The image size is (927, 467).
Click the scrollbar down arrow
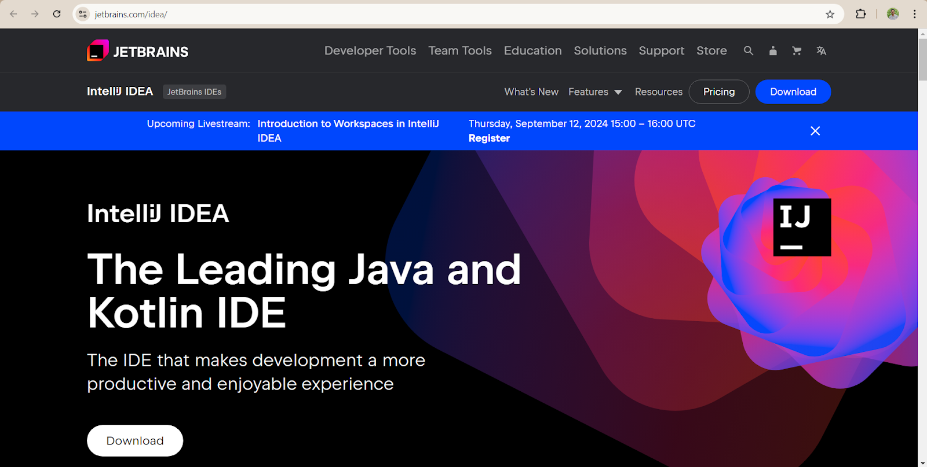[922, 463]
